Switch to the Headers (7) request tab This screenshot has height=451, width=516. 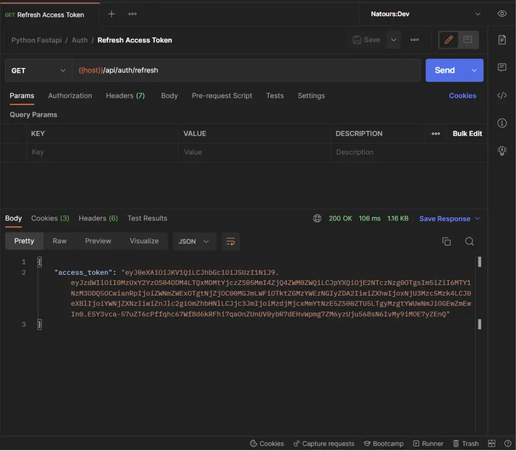click(x=125, y=96)
